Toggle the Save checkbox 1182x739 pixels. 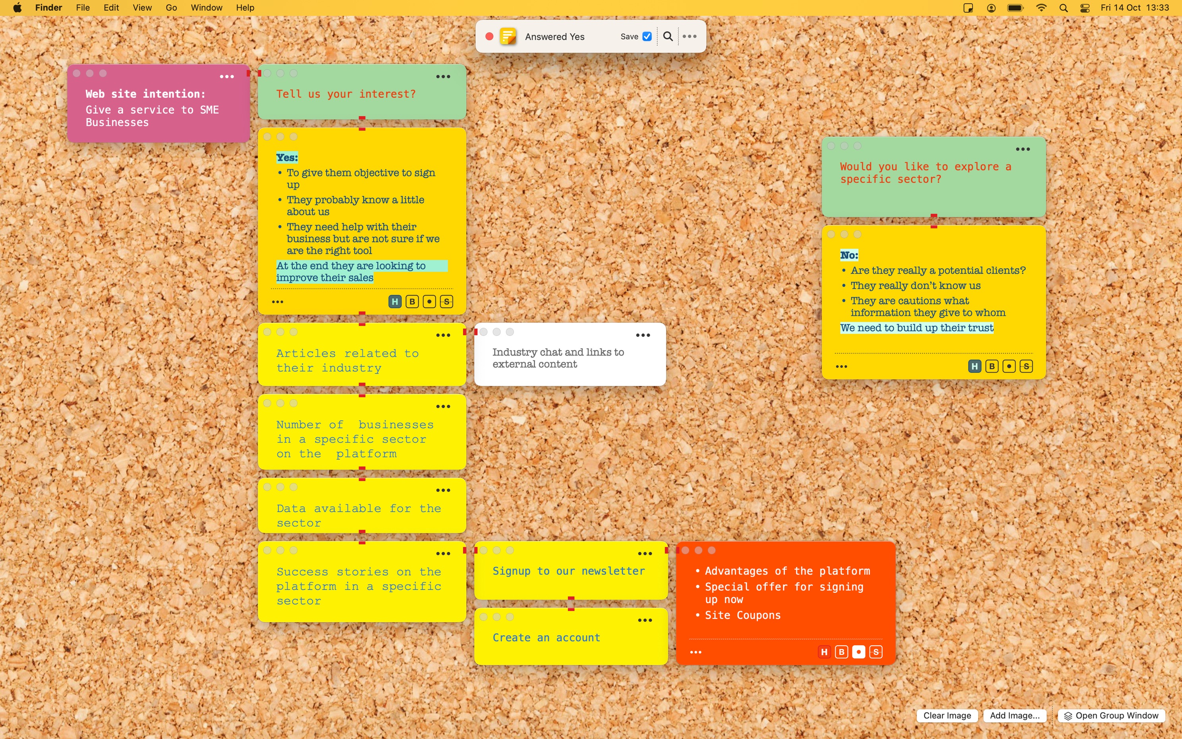point(647,36)
